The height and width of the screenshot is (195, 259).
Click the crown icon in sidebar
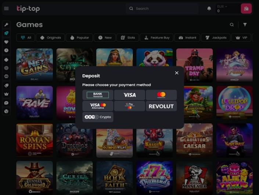coord(6,94)
